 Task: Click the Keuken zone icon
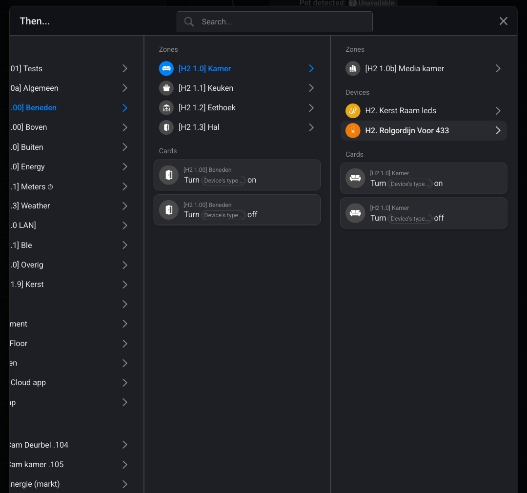[x=166, y=88]
